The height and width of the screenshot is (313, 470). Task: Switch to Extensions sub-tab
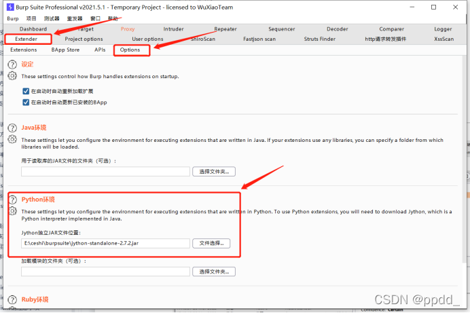(x=24, y=50)
